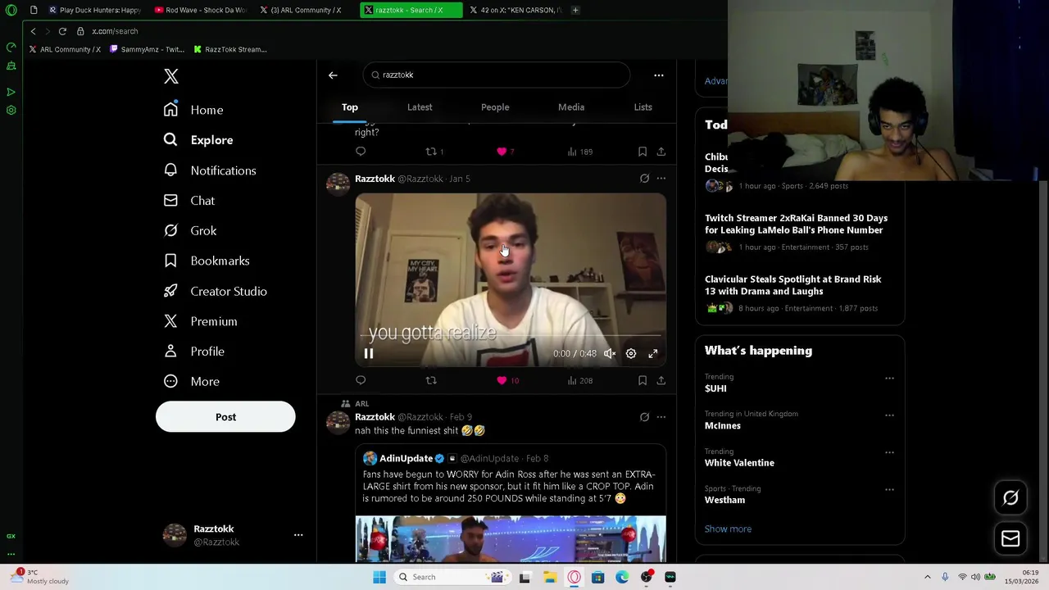
Task: Open Explore in X sidebar
Action: (198, 140)
